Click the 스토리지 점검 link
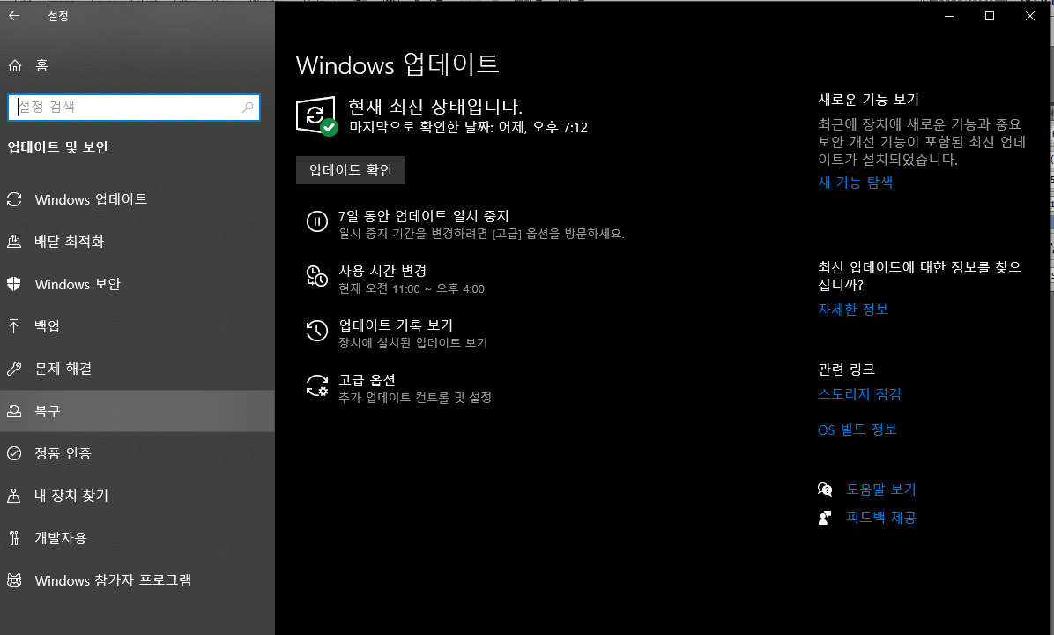 858,394
